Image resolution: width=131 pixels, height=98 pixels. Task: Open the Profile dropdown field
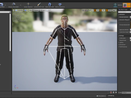coord(126,93)
